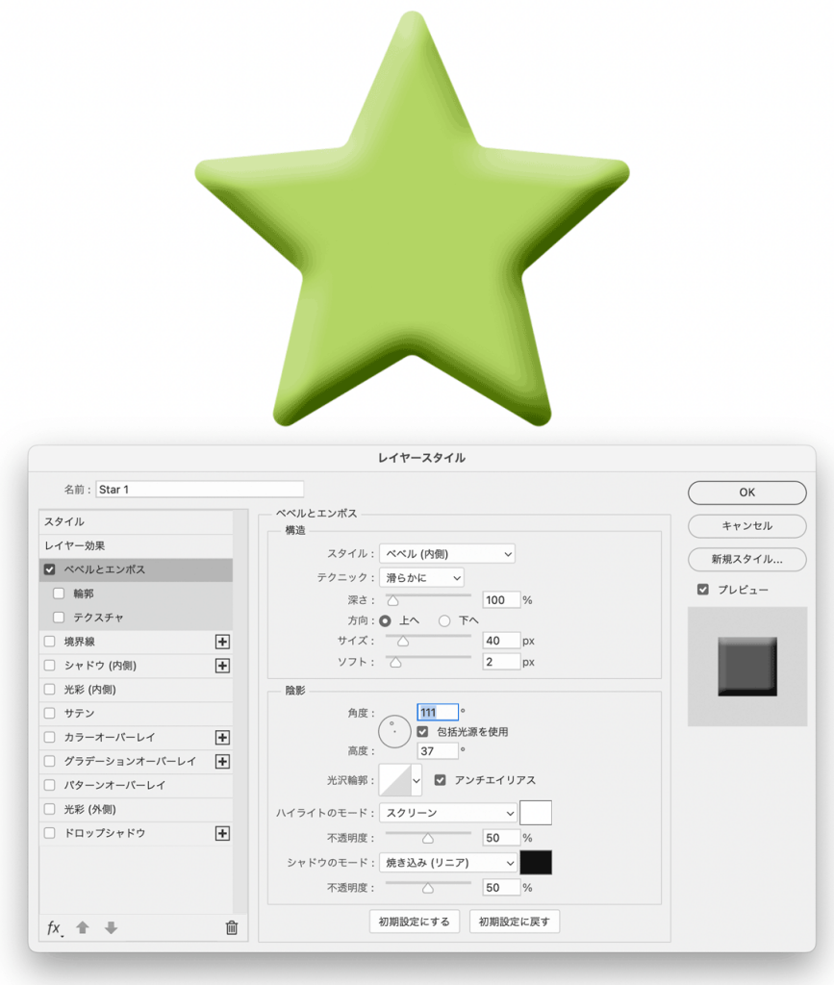
Task: Click the white highlight color swatch
Action: click(536, 813)
